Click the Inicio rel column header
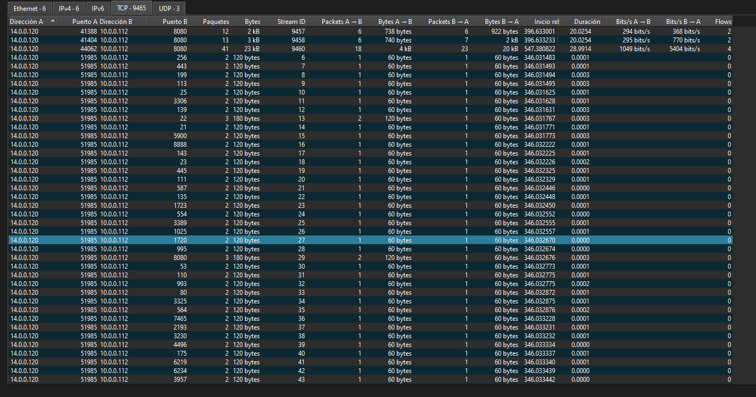 (x=546, y=22)
